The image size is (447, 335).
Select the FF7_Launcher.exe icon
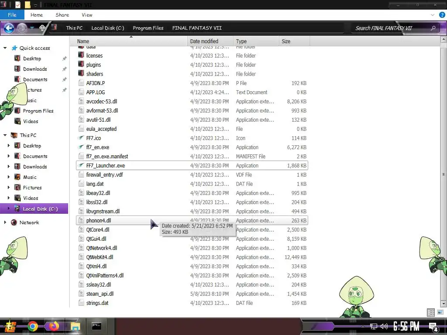click(81, 165)
